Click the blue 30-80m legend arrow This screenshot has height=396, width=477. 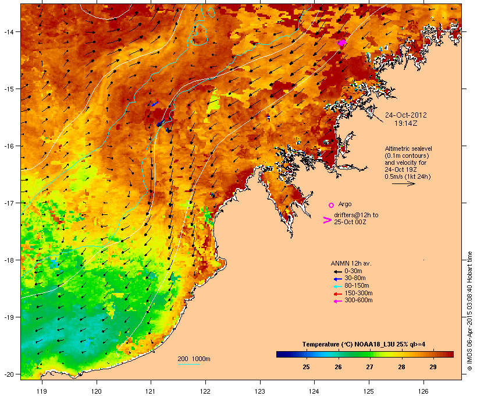(x=338, y=279)
